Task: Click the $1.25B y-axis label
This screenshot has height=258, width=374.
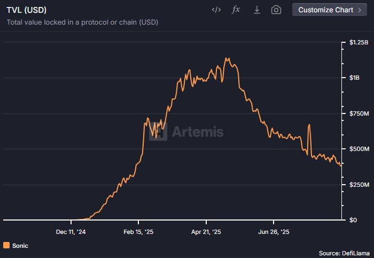Action: 359,42
